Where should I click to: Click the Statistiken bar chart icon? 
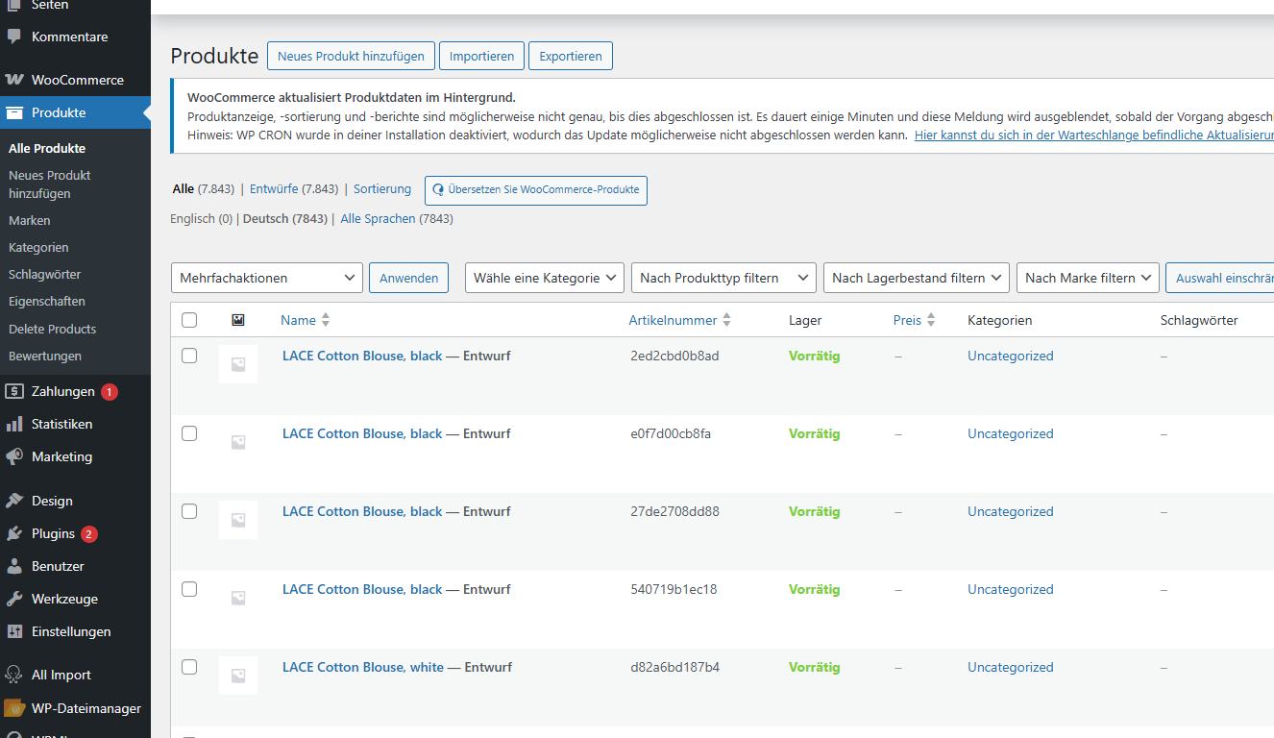pos(13,424)
